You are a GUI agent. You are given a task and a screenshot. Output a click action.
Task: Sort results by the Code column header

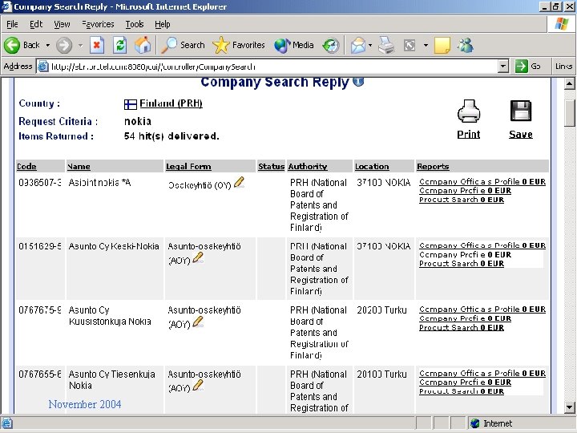[x=26, y=167]
